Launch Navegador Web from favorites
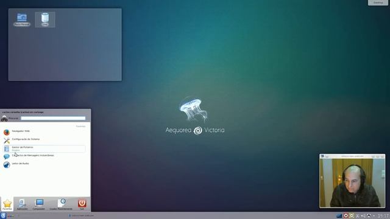This screenshot has width=390, height=219. pos(44,132)
